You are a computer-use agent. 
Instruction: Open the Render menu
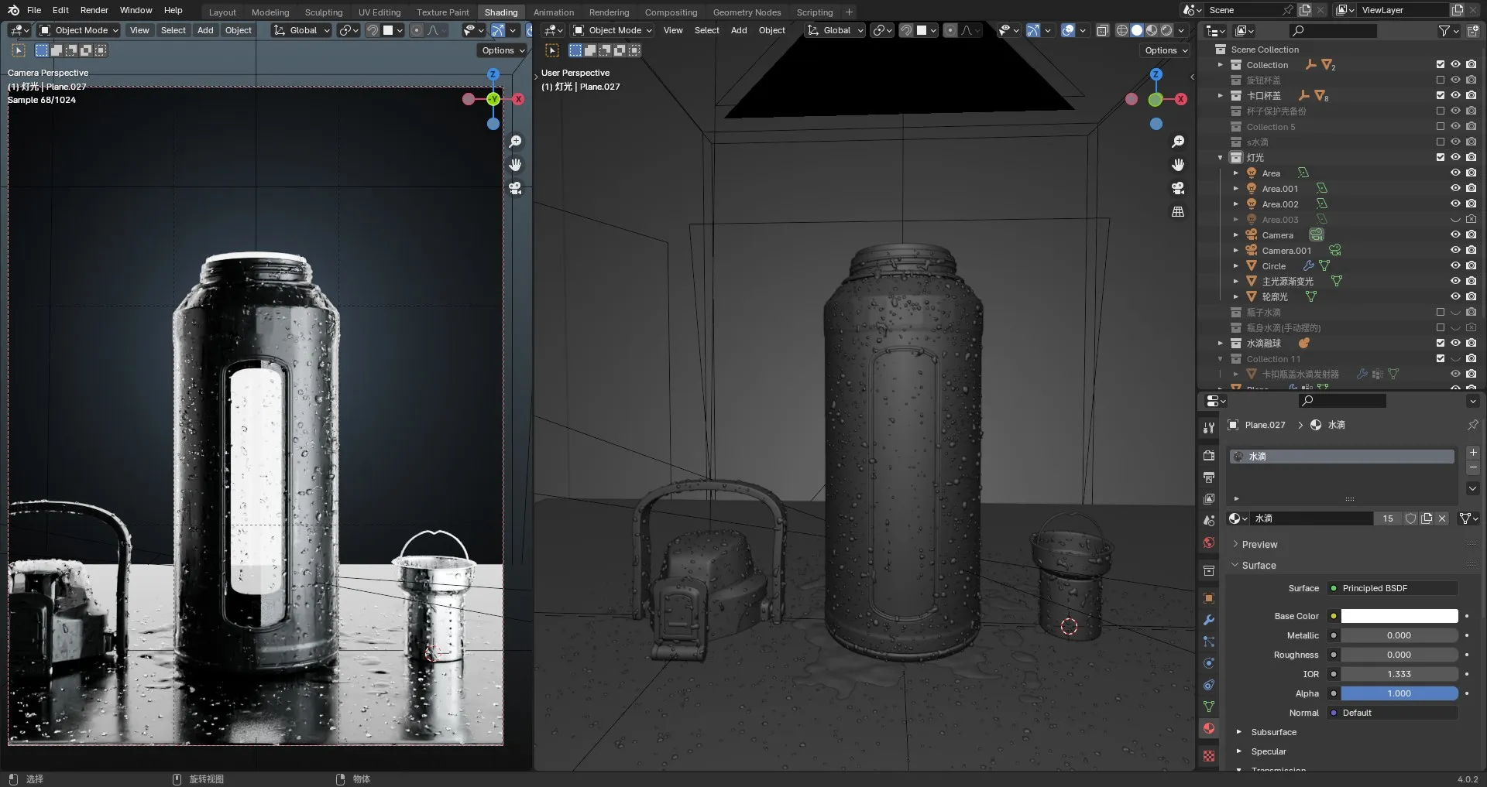[94, 10]
